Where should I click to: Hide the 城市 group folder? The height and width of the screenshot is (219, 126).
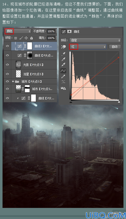(7, 81)
